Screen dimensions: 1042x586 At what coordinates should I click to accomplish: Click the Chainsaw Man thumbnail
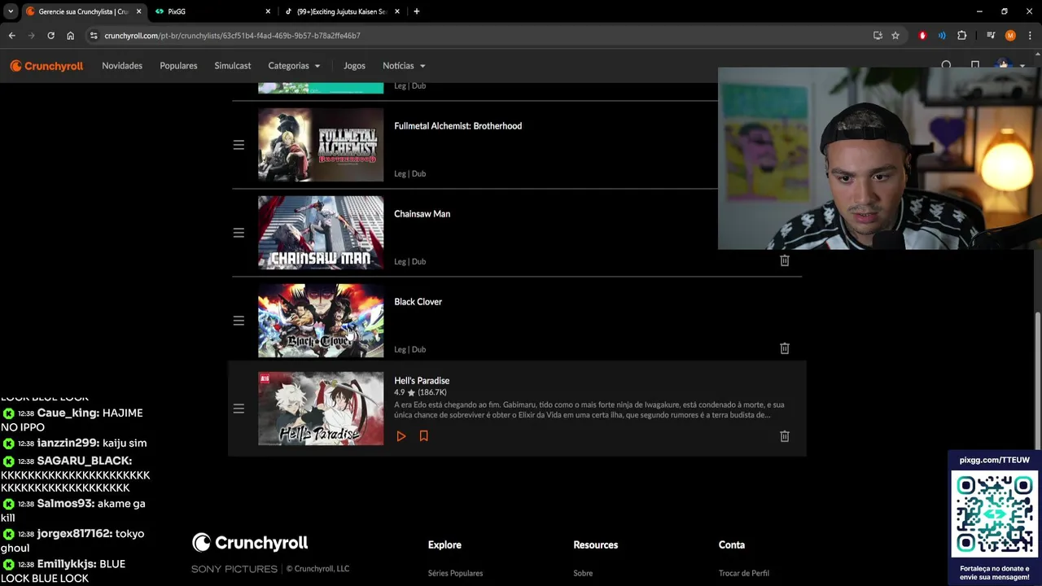[x=321, y=233]
